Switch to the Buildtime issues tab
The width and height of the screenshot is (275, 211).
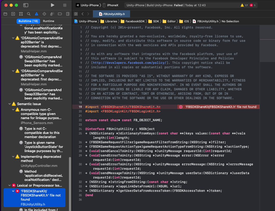point(28,21)
